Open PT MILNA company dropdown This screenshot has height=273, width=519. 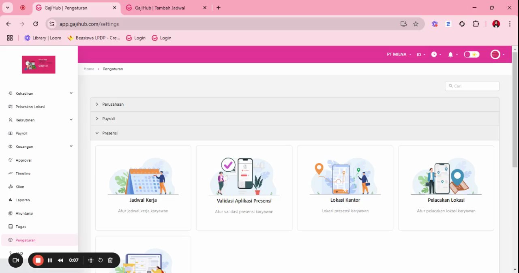pos(399,54)
